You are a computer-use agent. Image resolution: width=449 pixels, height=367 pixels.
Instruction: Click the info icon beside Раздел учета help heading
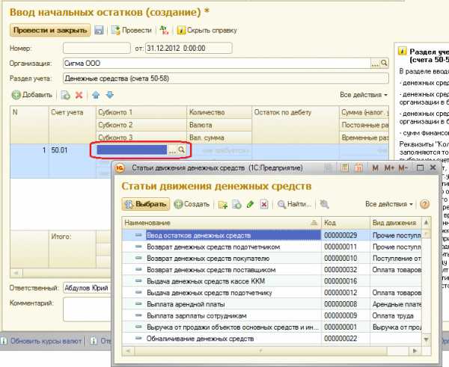pyautogui.click(x=403, y=52)
